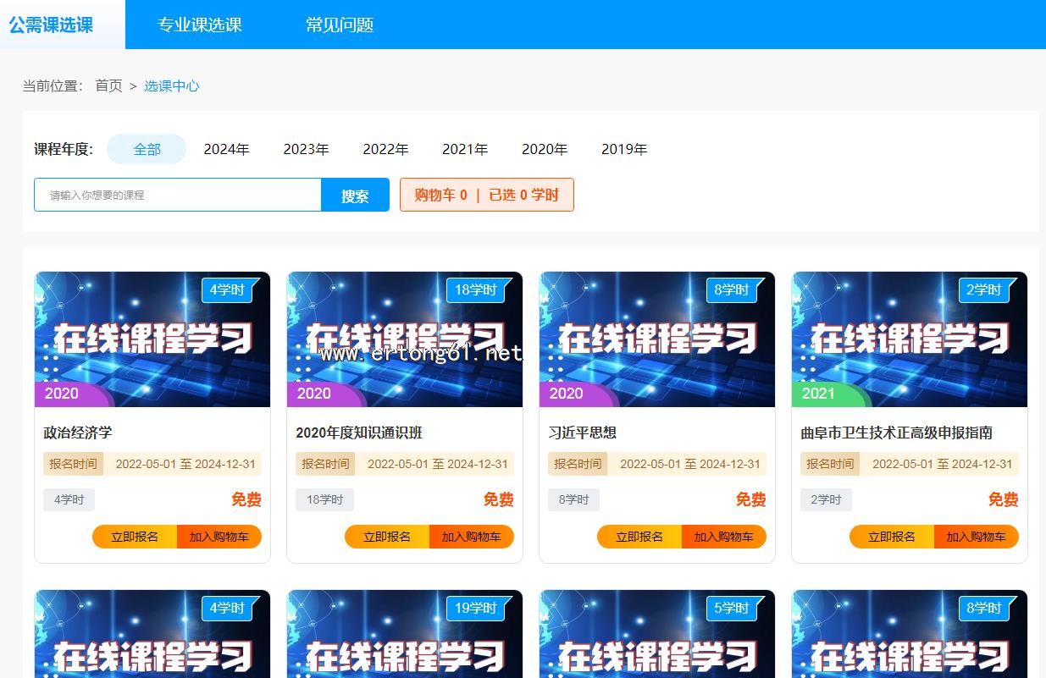Filter courses by 2022年
Viewport: 1046px width, 678px height.
coord(385,149)
